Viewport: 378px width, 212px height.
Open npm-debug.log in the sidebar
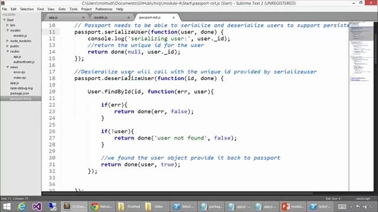21,88
